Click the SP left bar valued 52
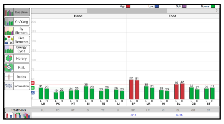Screen dimensions: 224x124 click(131, 89)
